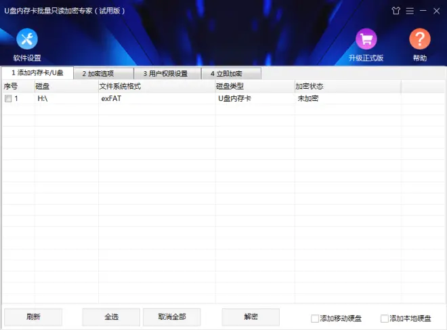
Task: Click the skin shirt icon in title bar
Action: pos(396,11)
